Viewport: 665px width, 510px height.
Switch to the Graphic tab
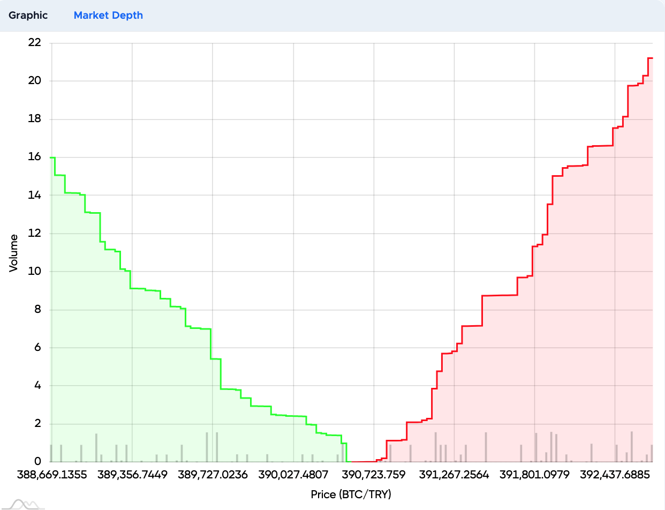coord(28,16)
